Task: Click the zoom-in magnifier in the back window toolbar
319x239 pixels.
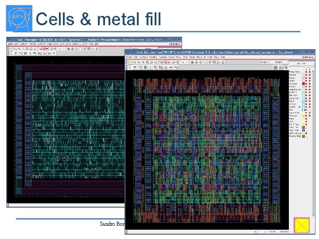Action: 15,49
